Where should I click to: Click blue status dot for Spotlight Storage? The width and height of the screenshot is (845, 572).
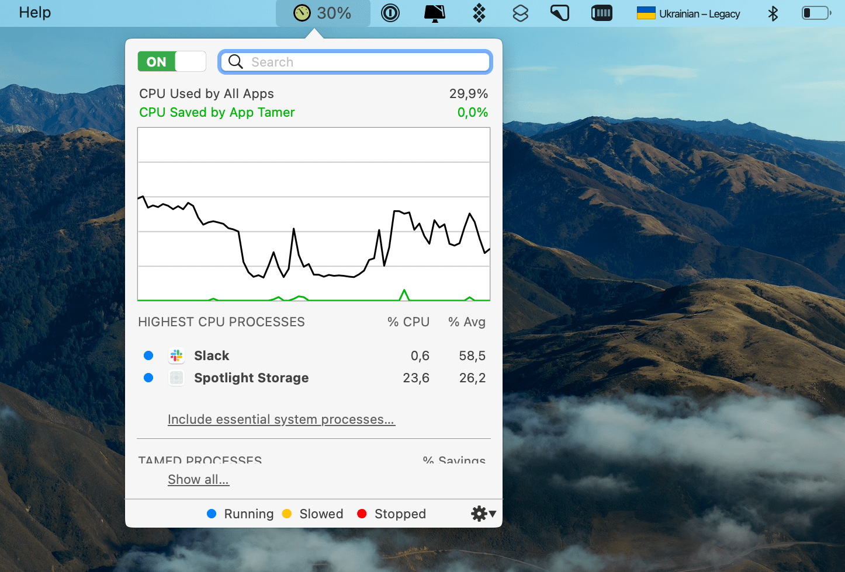pos(148,378)
